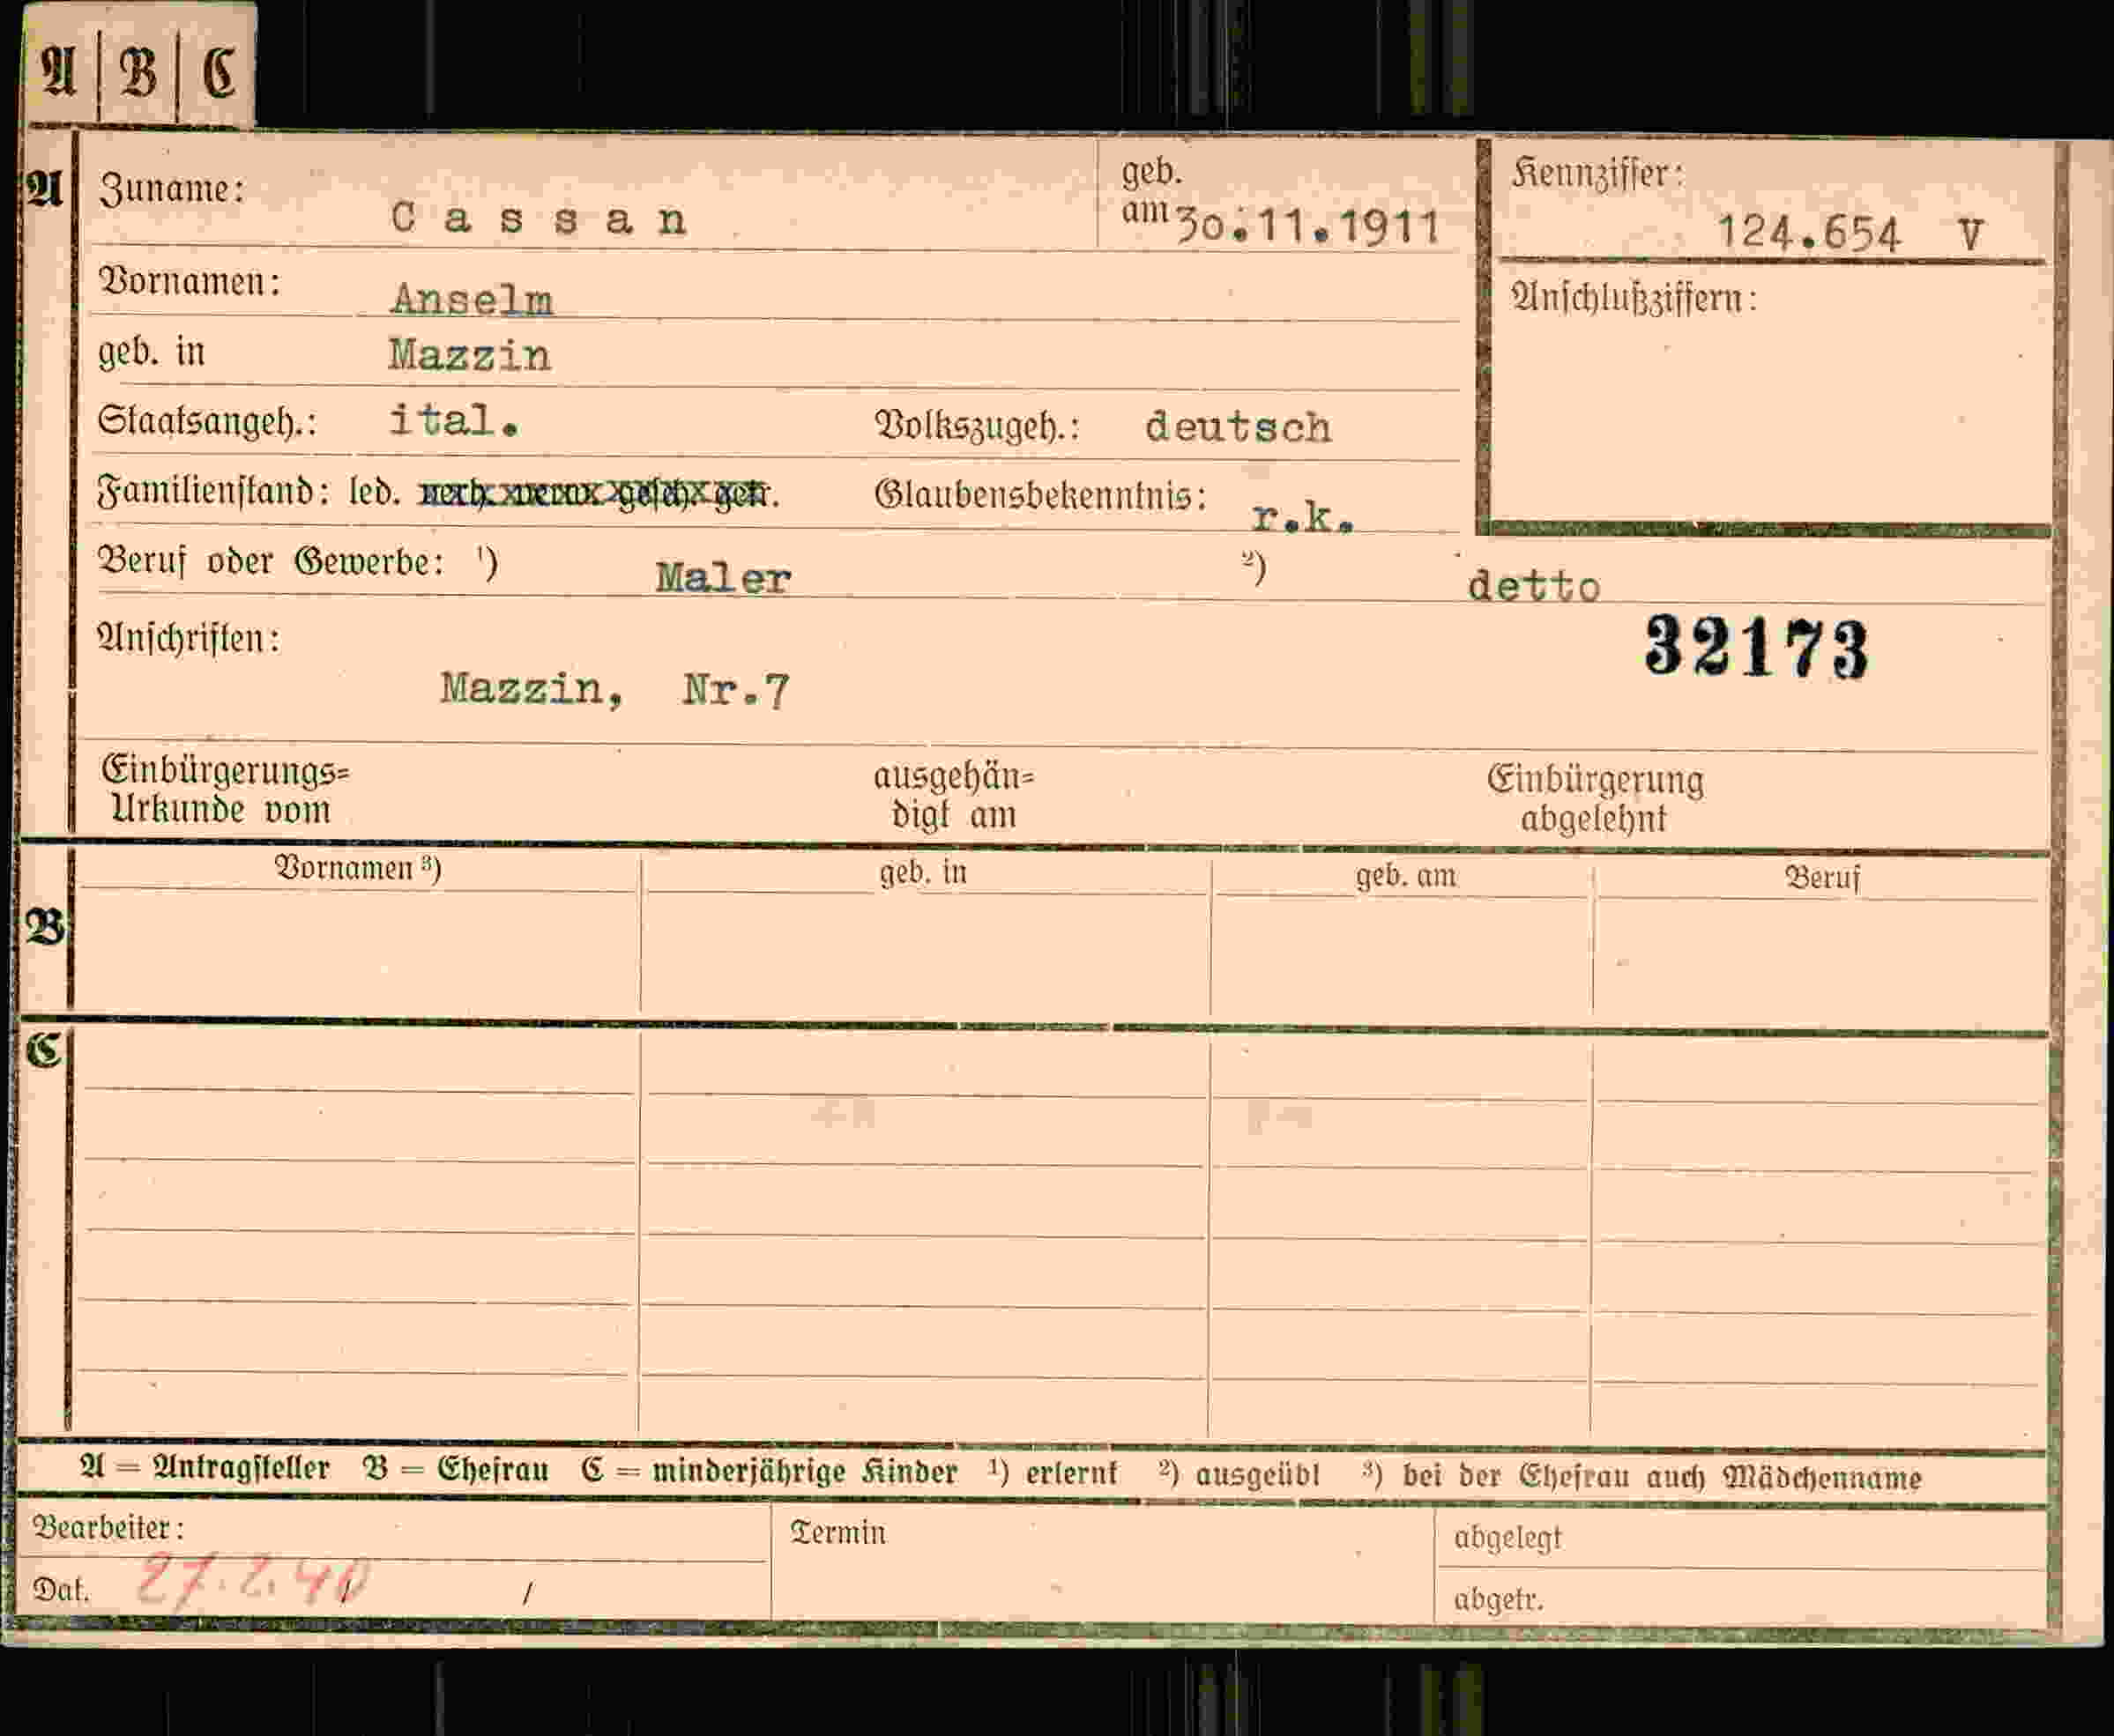Click ethnicity value 'deutsch'
The image size is (2114, 1736).
tap(1238, 427)
